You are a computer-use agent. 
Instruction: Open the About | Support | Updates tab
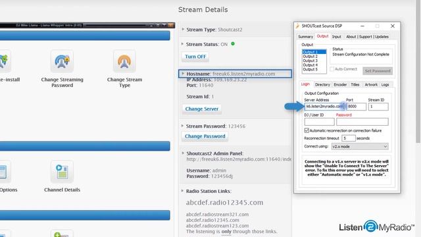(367, 37)
